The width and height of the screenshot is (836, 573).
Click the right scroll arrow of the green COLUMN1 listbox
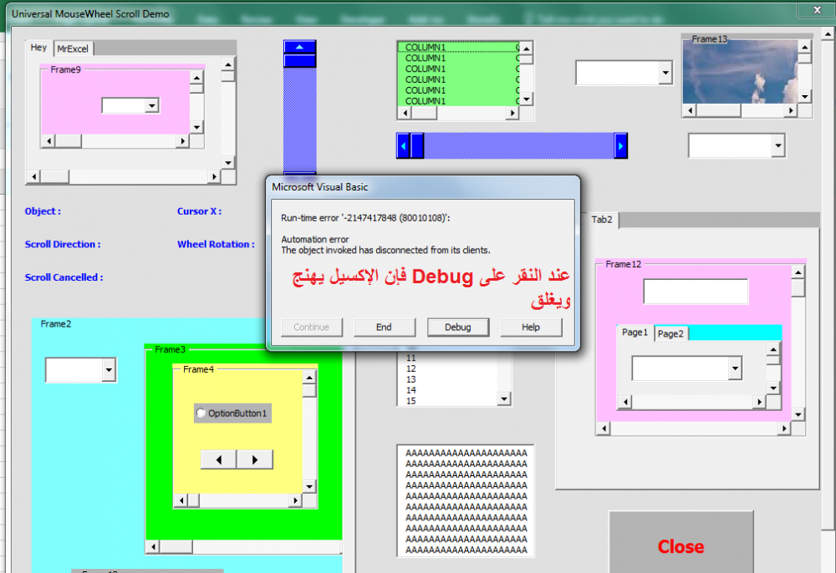512,113
